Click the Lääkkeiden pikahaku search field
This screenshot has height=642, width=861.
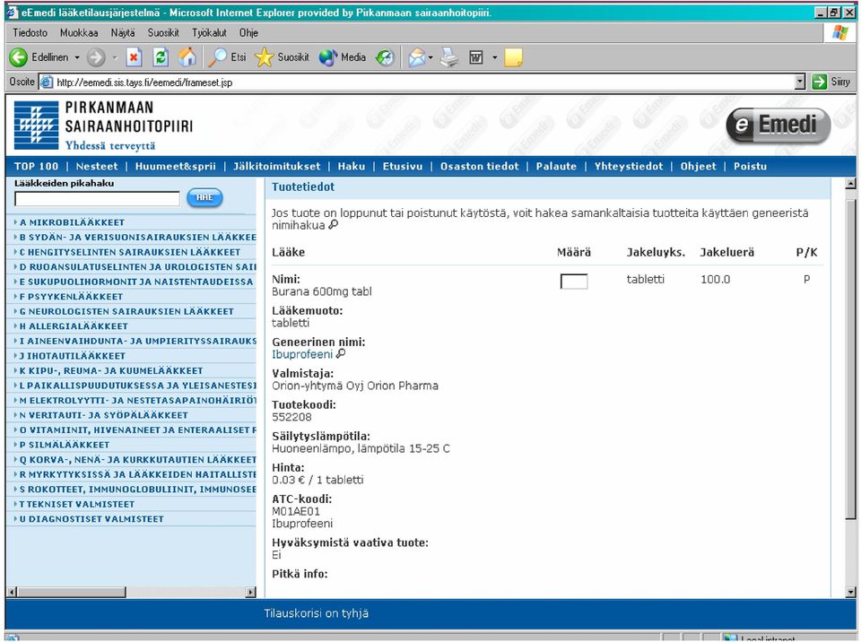[97, 199]
